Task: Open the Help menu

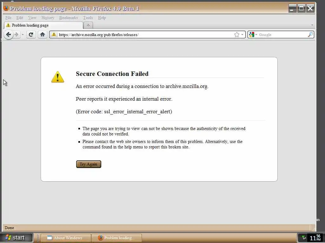Action: 102,18
